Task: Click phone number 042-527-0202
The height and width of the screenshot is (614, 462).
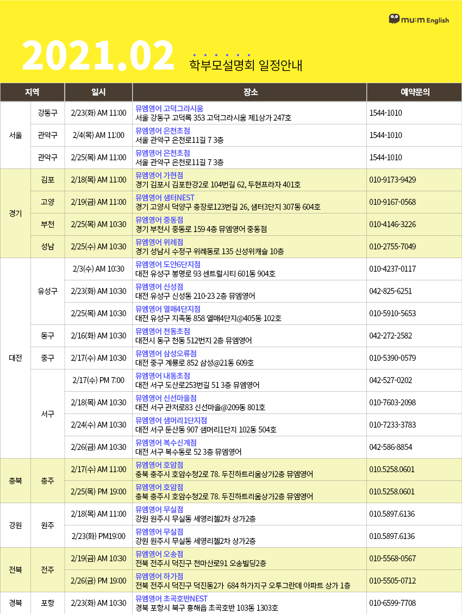Action: (391, 380)
